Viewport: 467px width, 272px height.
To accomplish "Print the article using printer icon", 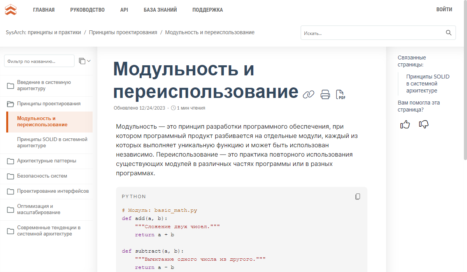I will [x=325, y=94].
